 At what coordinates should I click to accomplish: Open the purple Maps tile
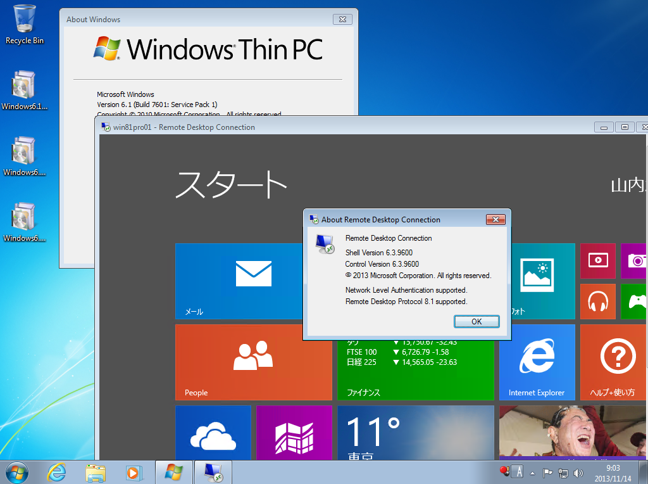point(294,433)
